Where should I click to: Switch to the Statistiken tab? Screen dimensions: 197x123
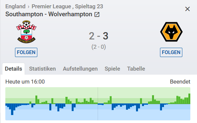coord(42,69)
